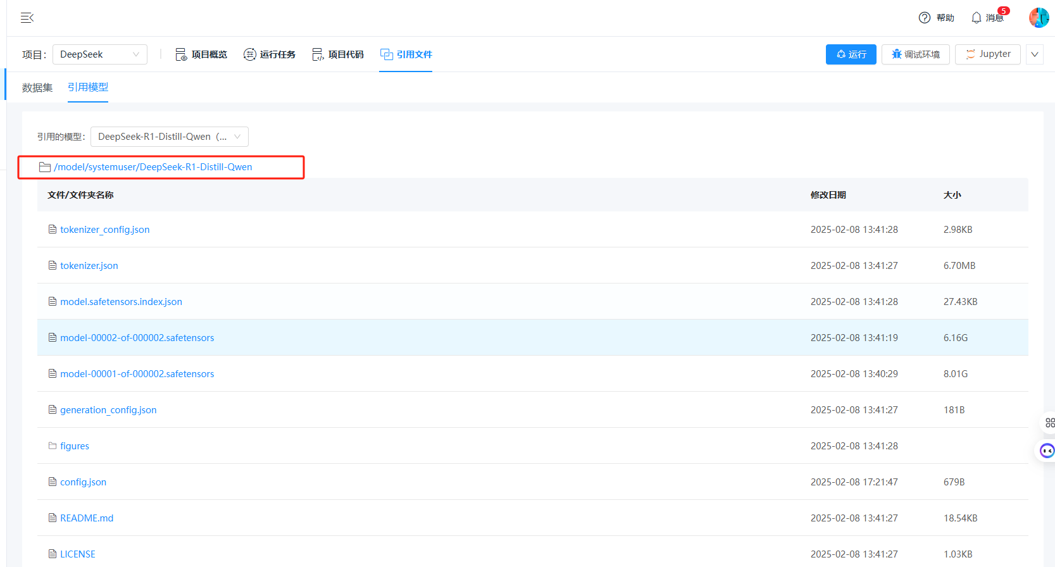Click the file icon beside README.md

tap(53, 518)
